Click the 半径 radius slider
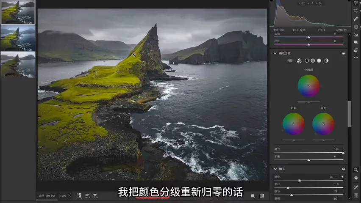 (x=309, y=188)
